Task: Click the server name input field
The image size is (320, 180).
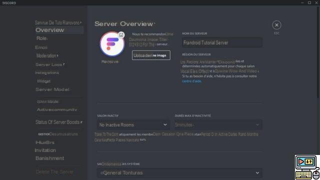Action: 222,42
